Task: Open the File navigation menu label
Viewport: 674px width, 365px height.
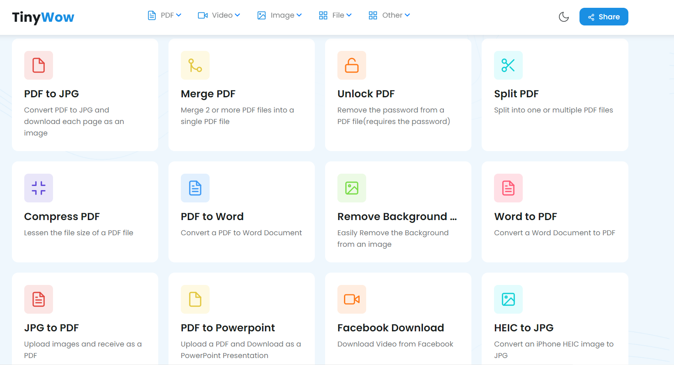Action: coord(338,15)
